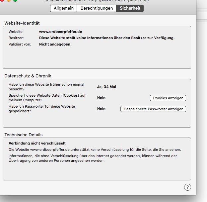Click the 'Website:' label
The image size is (207, 202).
click(16, 32)
